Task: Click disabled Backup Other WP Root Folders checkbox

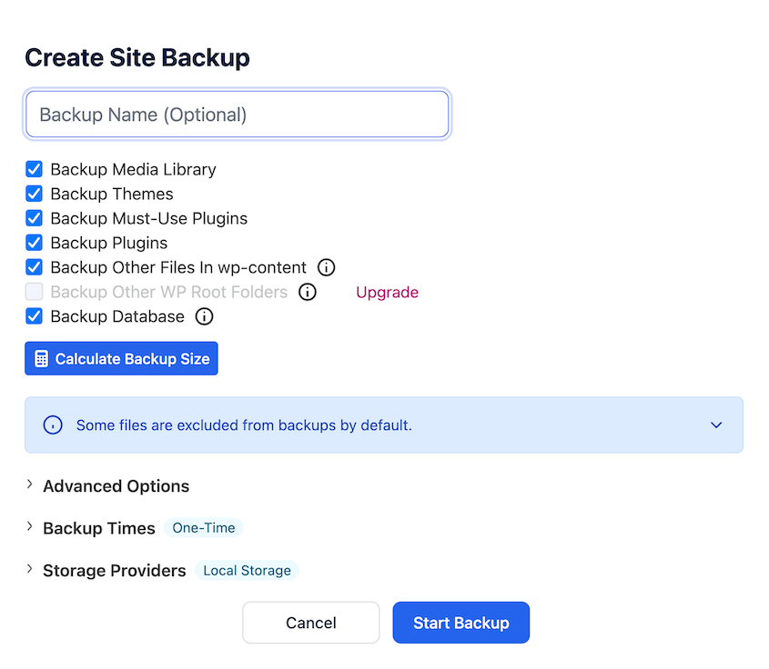Action: [x=34, y=292]
